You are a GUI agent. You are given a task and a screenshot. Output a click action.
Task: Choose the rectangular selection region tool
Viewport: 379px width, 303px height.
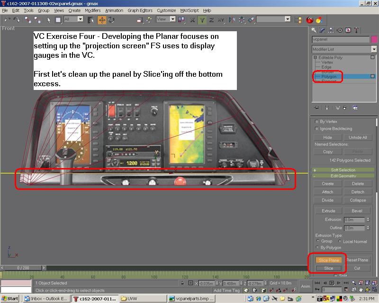58,20
